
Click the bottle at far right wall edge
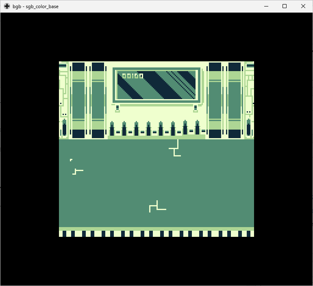pyautogui.click(x=248, y=128)
